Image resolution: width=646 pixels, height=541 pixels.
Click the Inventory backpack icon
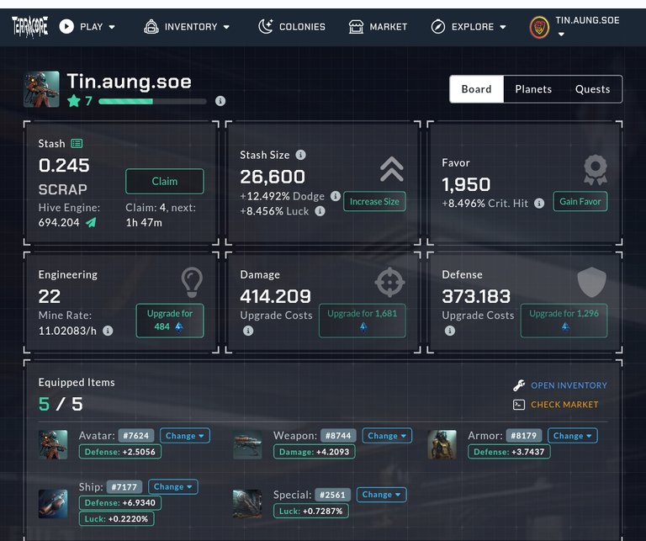(151, 27)
